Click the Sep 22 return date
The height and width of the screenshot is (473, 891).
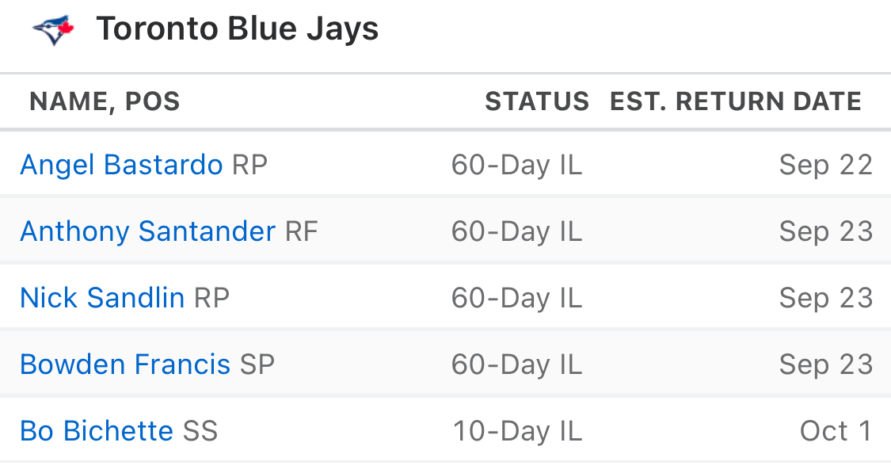[x=825, y=166]
